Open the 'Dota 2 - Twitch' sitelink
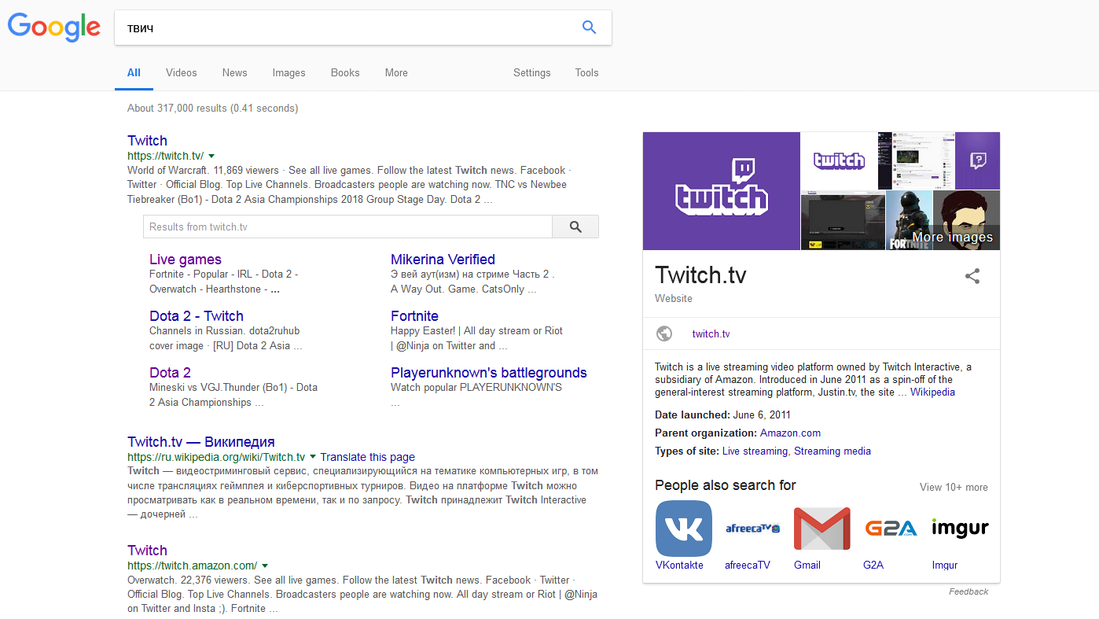This screenshot has width=1099, height=619. (x=197, y=316)
